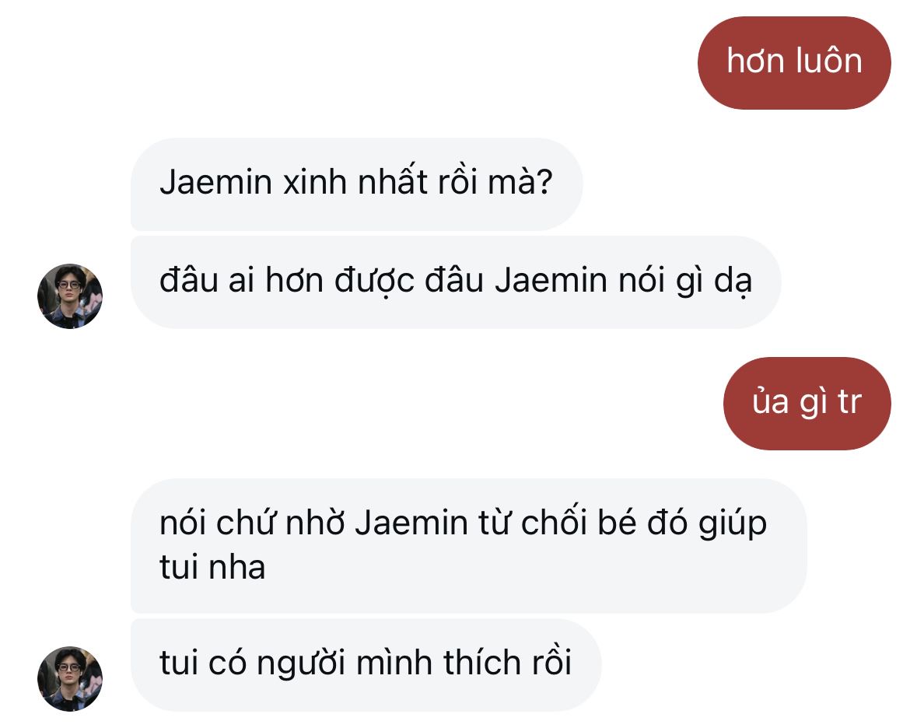Click the word "ủa" in the red bubble
Screen dimensions: 910x728
770,403
